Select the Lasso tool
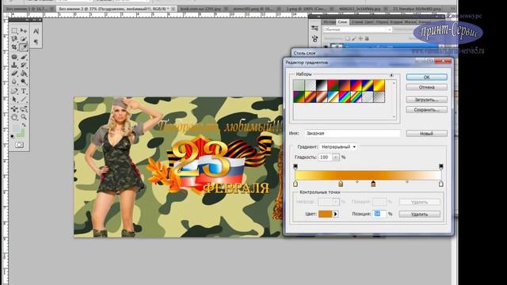The height and width of the screenshot is (285, 507). (x=14, y=39)
